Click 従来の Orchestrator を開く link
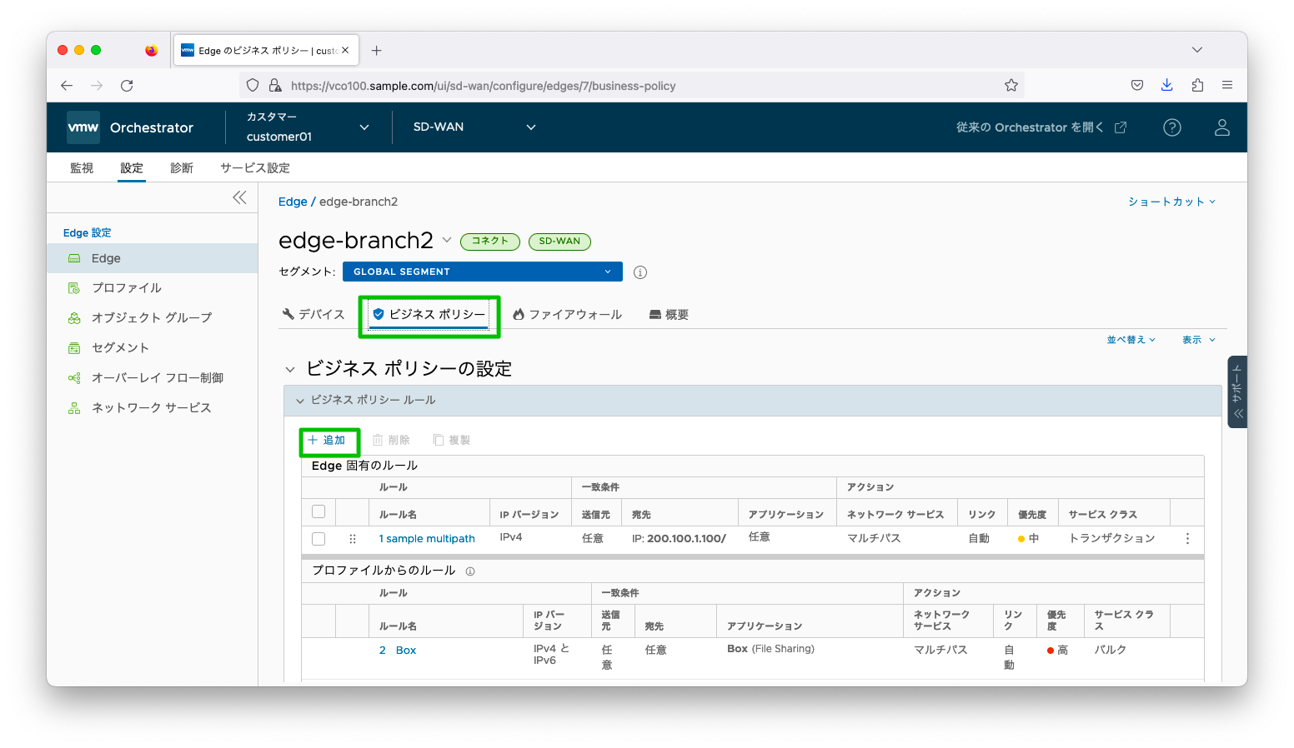Image resolution: width=1294 pixels, height=748 pixels. (x=1041, y=127)
